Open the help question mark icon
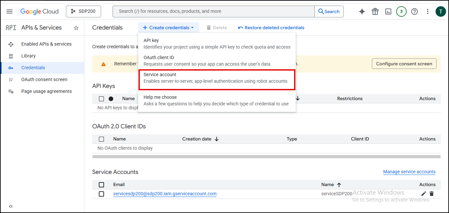Image resolution: width=449 pixels, height=213 pixels. [415, 11]
